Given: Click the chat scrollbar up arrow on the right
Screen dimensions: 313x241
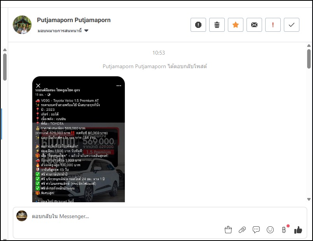Looking at the screenshot, I should click(x=309, y=46).
